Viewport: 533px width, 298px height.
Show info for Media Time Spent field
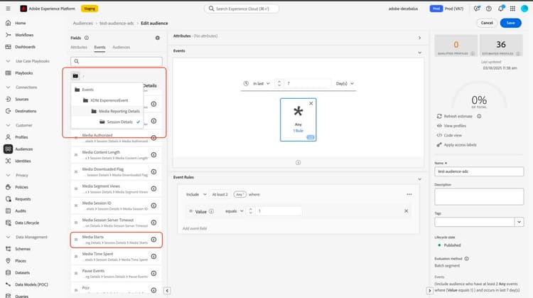click(154, 257)
